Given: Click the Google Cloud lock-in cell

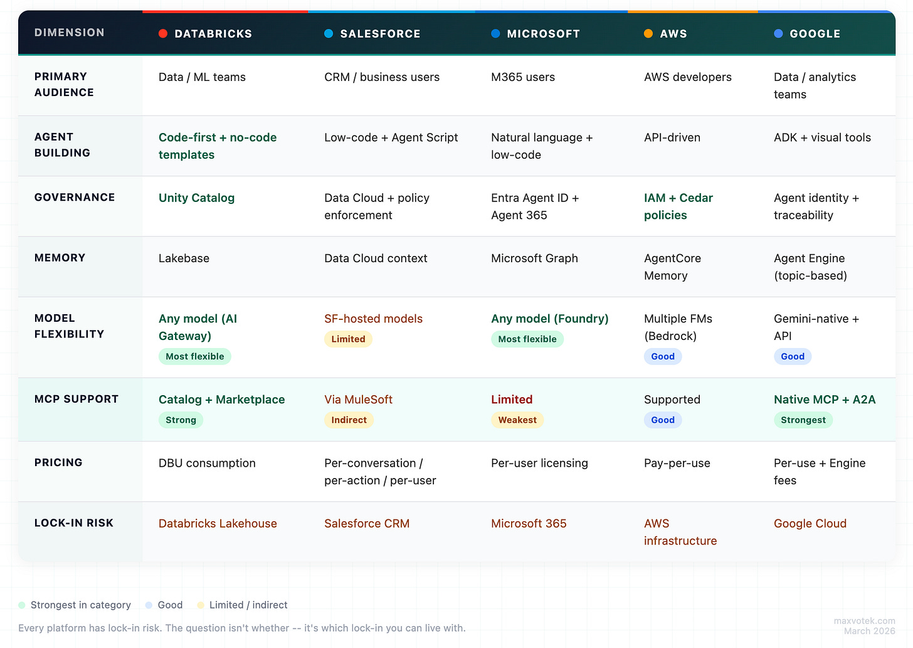Looking at the screenshot, I should tap(810, 523).
